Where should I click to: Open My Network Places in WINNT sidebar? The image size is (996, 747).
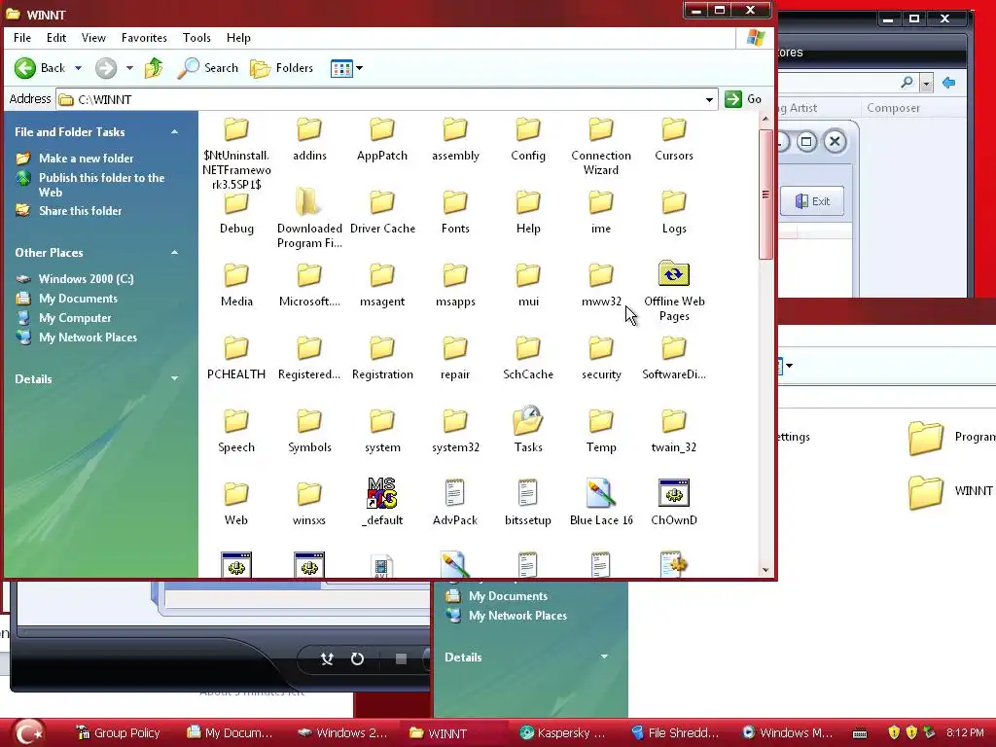(x=88, y=338)
